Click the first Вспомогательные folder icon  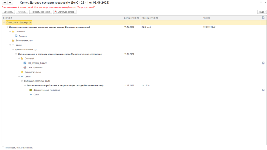13,41
